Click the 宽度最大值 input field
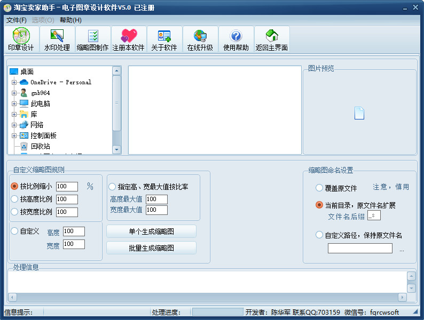The height and width of the screenshot is (320, 424). pos(156,210)
